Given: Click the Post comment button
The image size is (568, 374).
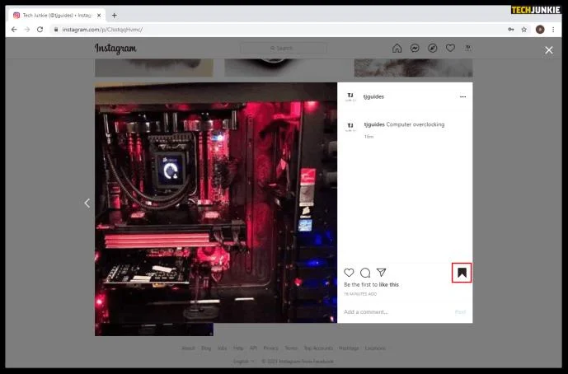Looking at the screenshot, I should tap(460, 311).
